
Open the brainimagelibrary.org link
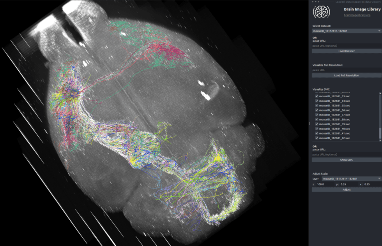point(357,15)
